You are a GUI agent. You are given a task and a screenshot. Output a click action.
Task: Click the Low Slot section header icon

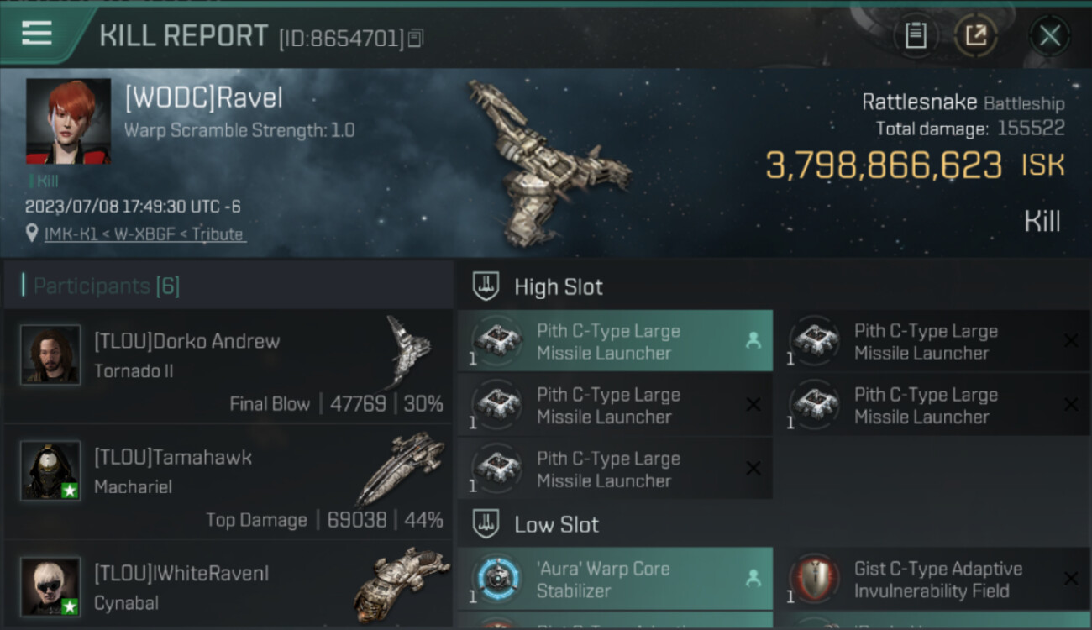(x=486, y=524)
